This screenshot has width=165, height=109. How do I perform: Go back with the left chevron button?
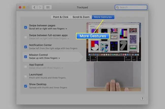tap(35, 7)
